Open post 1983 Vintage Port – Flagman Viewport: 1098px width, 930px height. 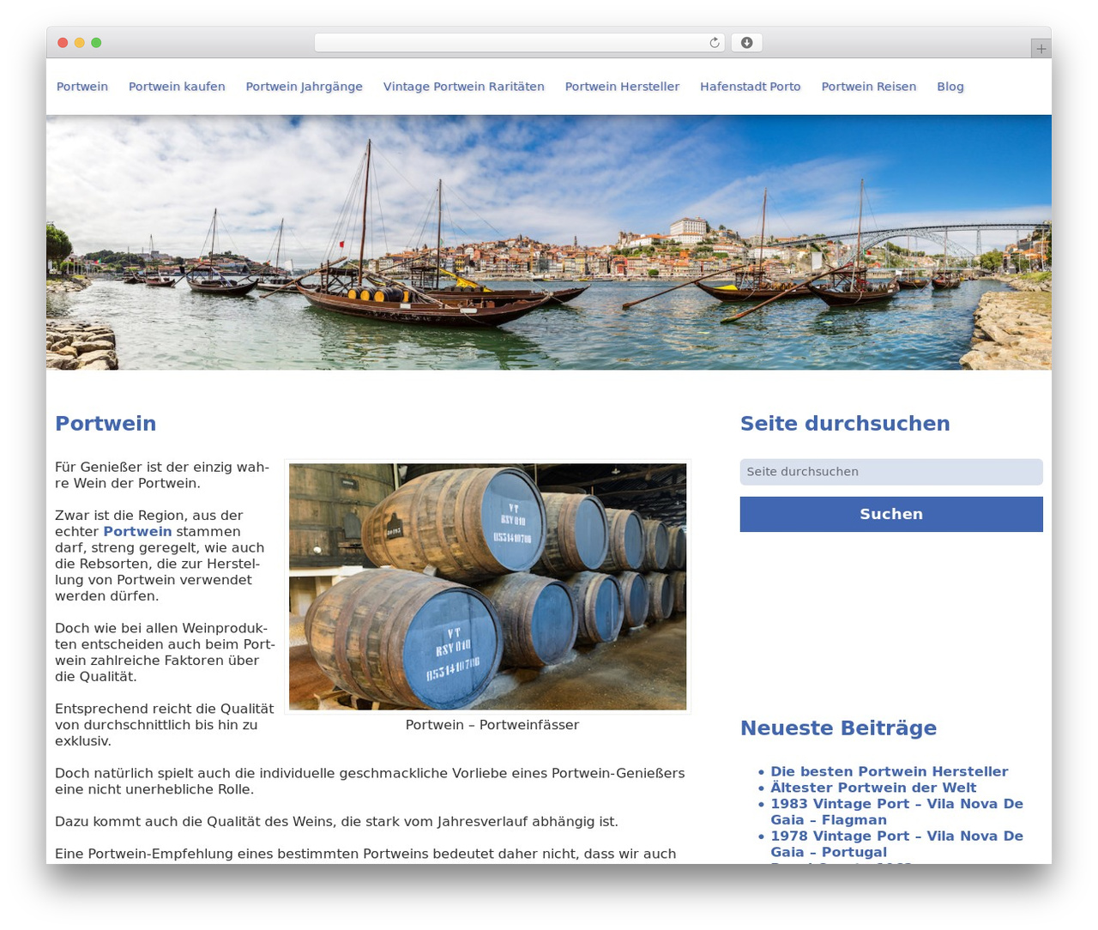tap(896, 812)
